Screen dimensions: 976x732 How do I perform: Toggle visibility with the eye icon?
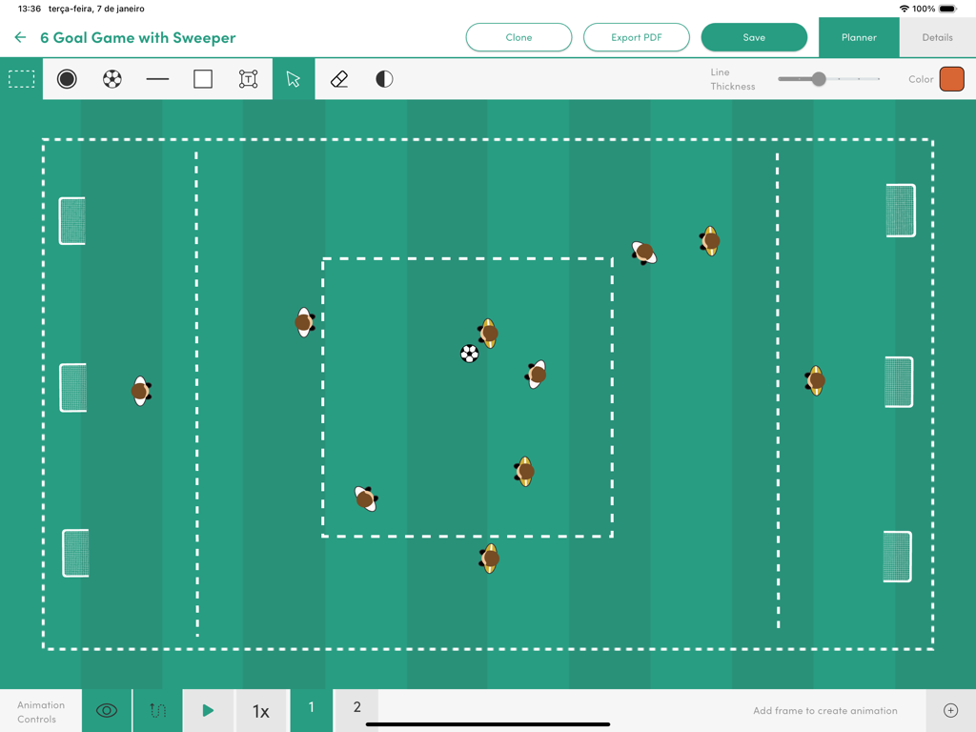(x=106, y=710)
